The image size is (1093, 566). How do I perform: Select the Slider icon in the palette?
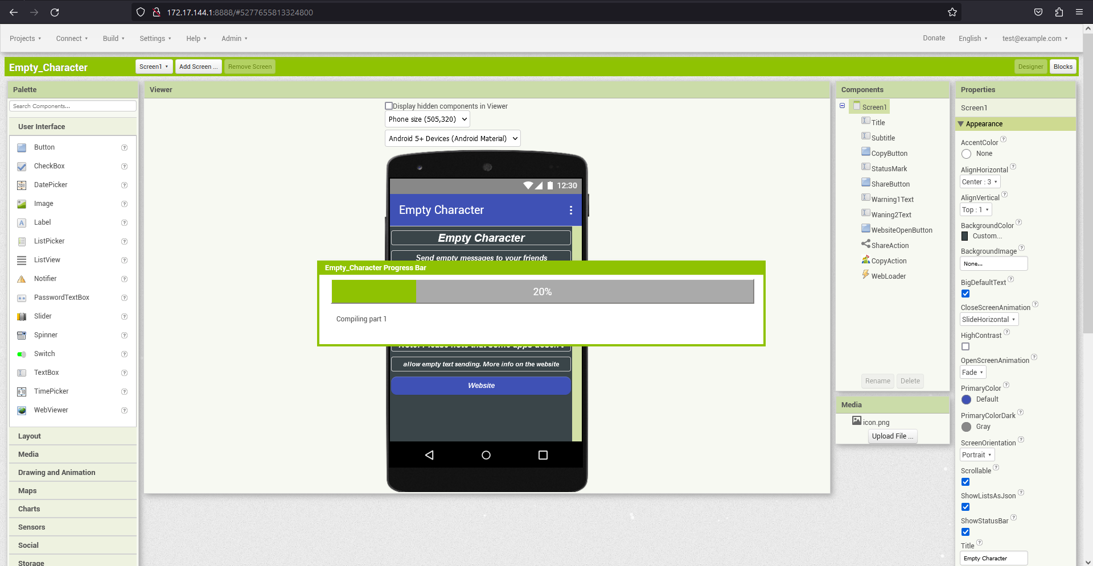pyautogui.click(x=22, y=317)
